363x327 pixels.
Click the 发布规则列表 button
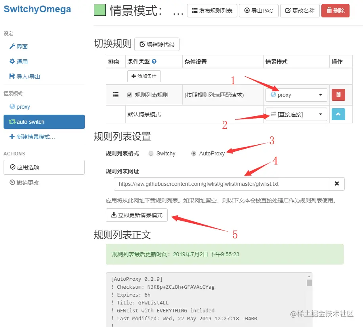[212, 11]
